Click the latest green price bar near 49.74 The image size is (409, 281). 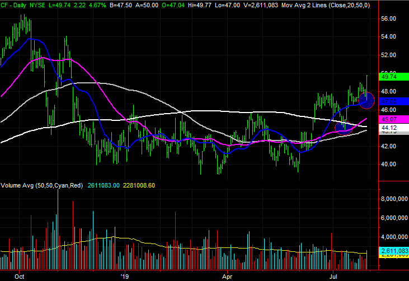(x=367, y=87)
